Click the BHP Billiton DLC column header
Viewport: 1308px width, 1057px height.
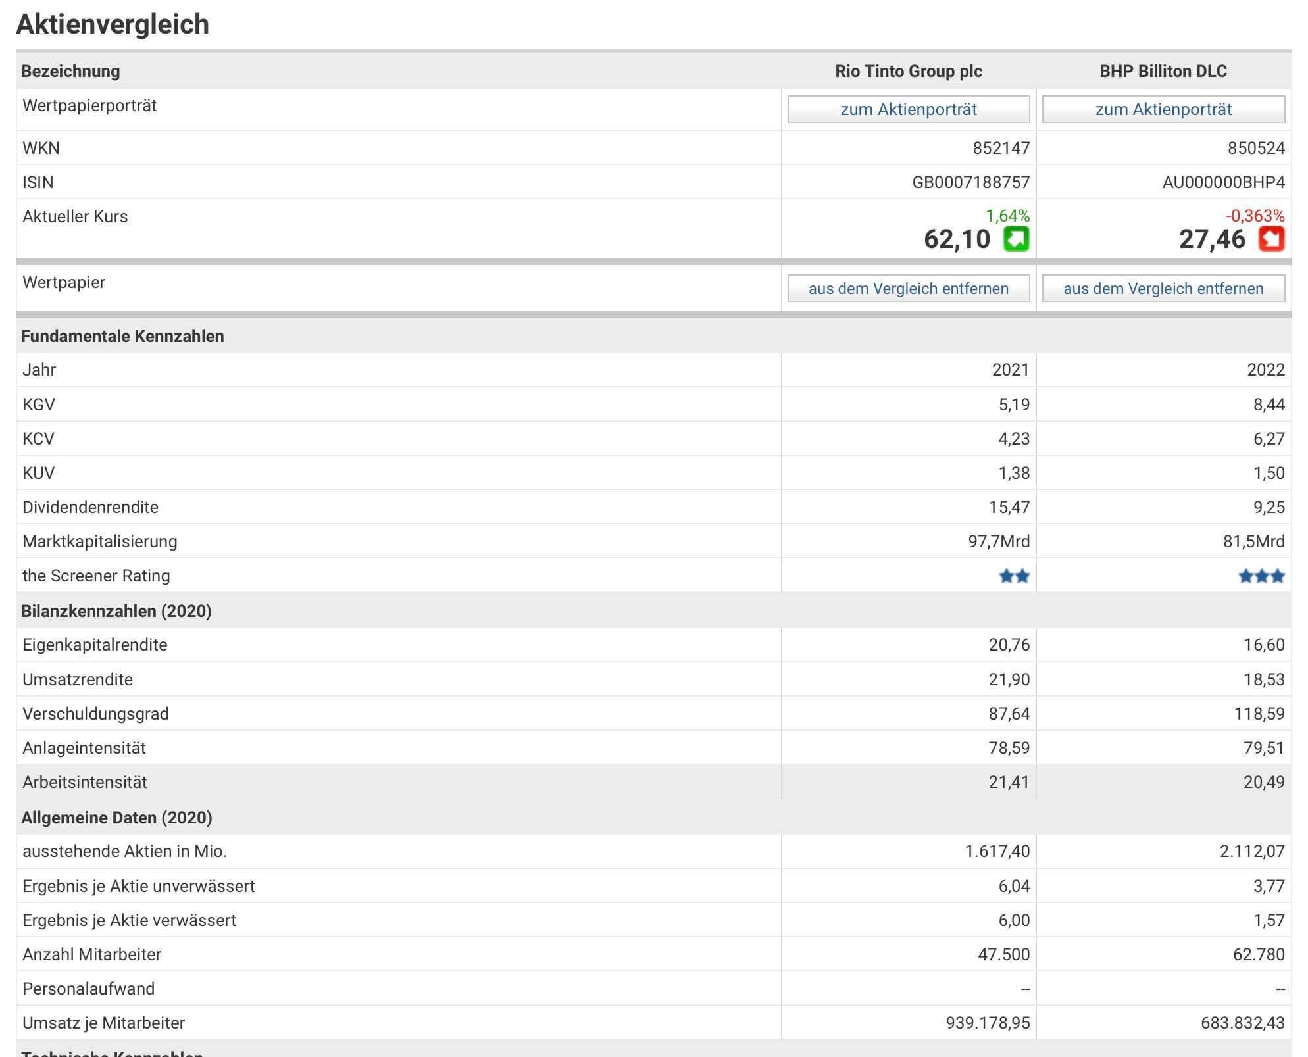pos(1163,71)
